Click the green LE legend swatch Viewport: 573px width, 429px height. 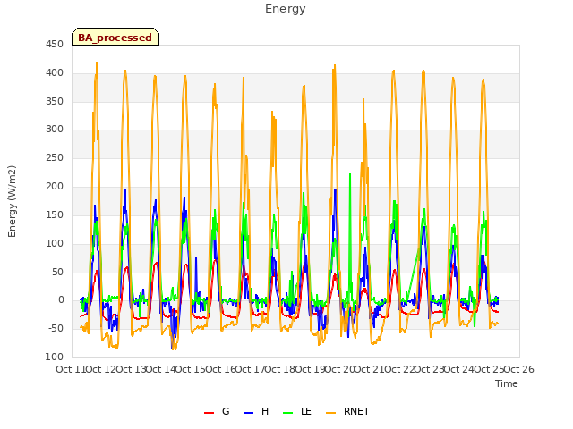pos(288,413)
